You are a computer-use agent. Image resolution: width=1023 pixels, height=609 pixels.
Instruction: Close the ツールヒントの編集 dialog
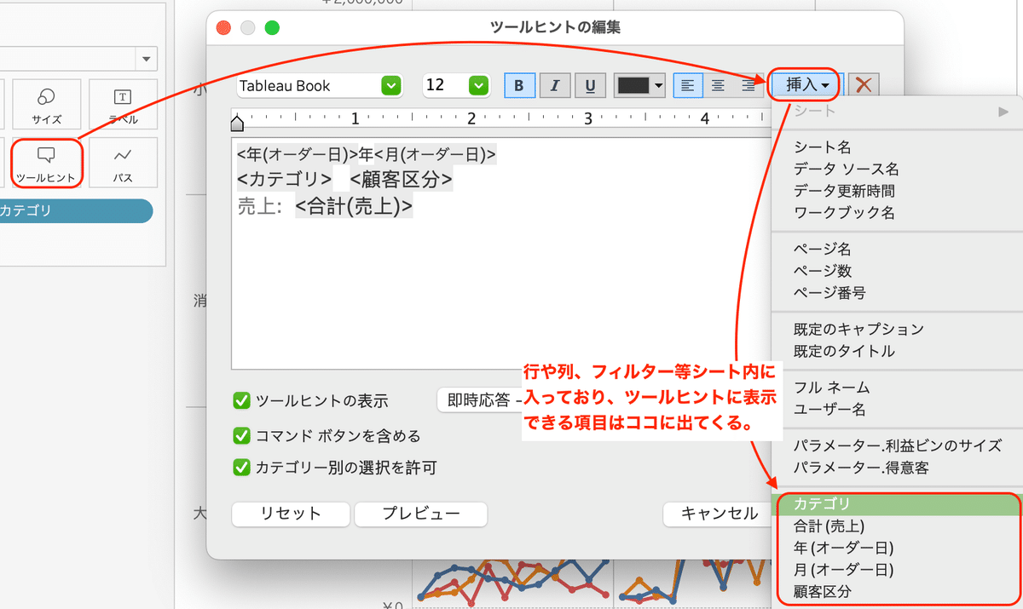224,27
